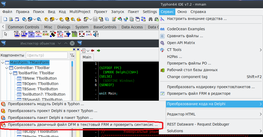Viewport: 263px width, 137px height.
Task: Select the ACS B/W component icon
Action: click(x=60, y=34)
